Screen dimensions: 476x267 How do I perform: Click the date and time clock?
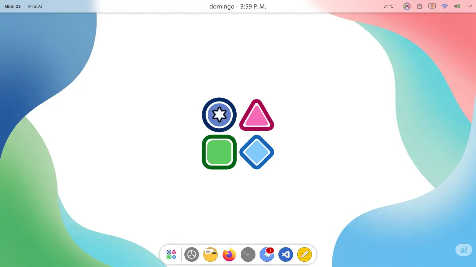[x=238, y=6]
